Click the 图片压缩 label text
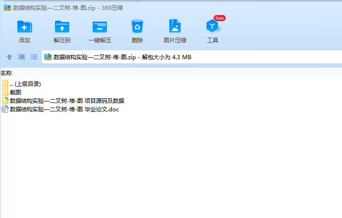The width and height of the screenshot is (342, 218). 175,40
